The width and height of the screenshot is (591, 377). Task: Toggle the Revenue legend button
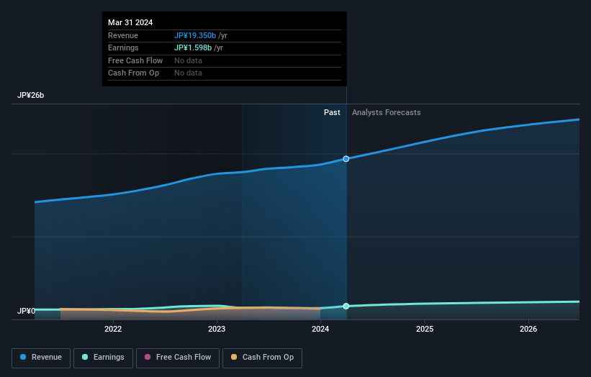point(41,358)
